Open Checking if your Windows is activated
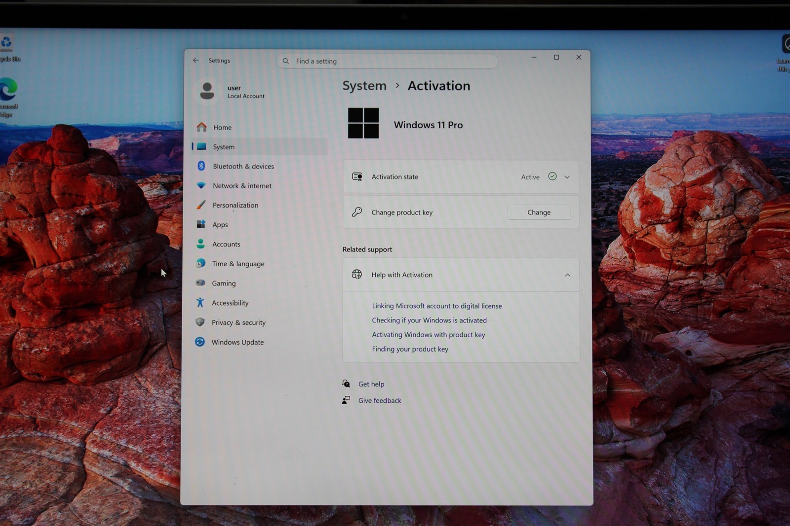 [x=429, y=320]
